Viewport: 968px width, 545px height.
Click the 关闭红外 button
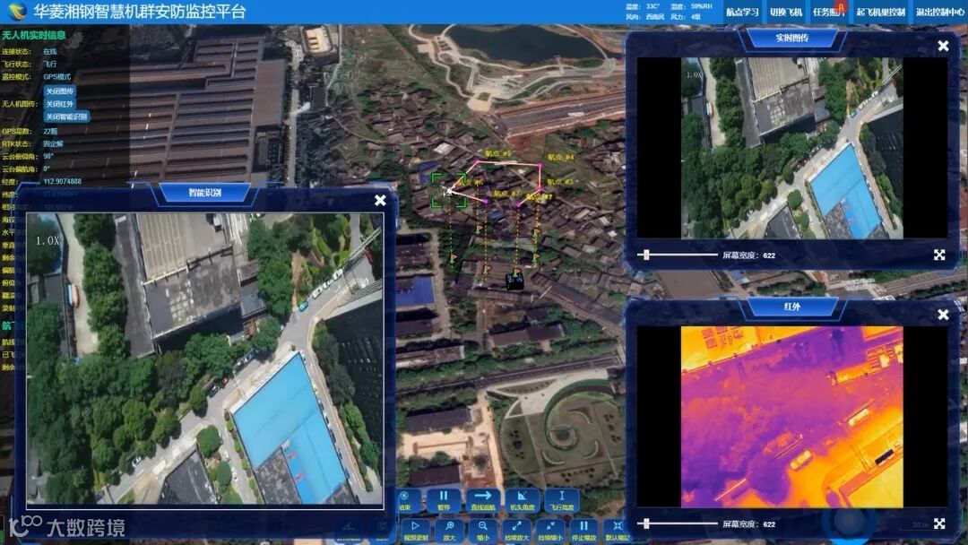(59, 104)
